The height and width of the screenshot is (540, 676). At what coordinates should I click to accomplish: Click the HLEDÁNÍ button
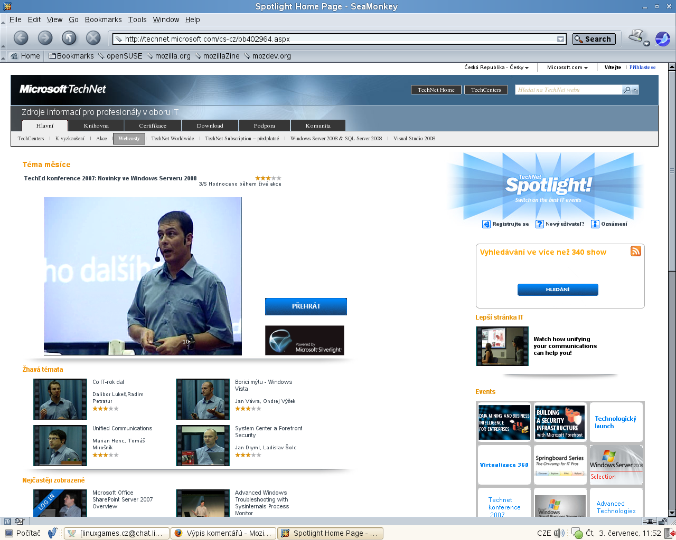point(558,290)
